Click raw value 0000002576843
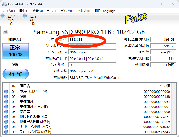This screenshot has width=179, height=137. [x=157, y=132]
